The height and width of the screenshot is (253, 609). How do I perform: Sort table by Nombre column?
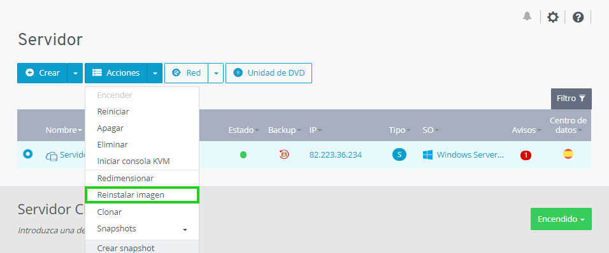(x=64, y=130)
